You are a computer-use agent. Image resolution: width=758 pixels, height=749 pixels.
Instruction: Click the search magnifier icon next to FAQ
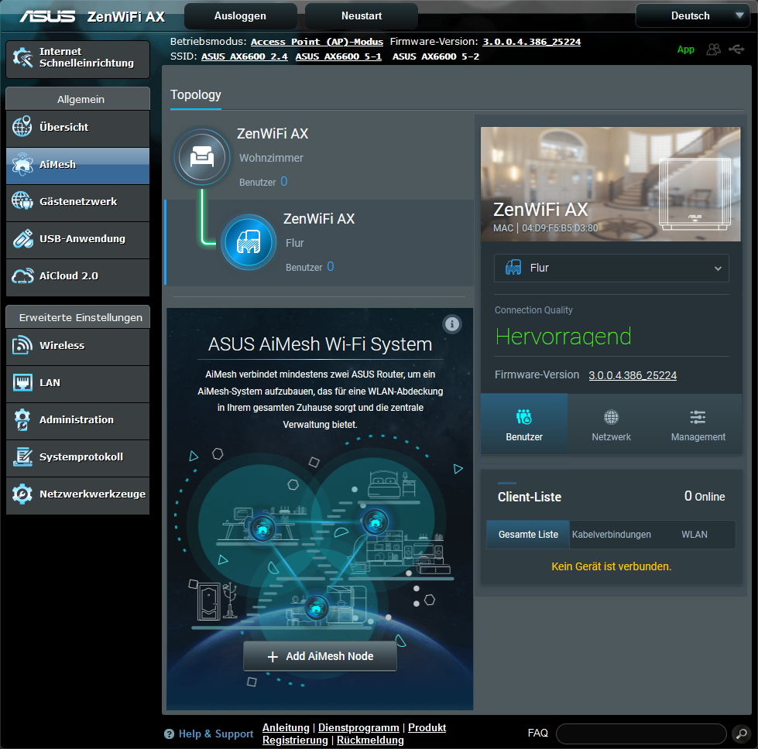[741, 733]
